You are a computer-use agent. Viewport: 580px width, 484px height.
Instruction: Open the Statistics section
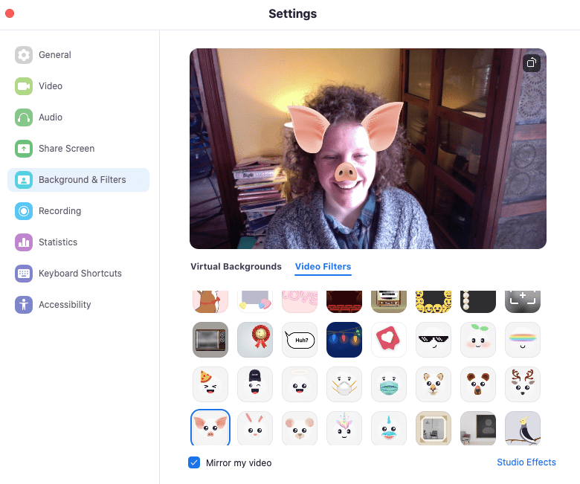coord(57,242)
